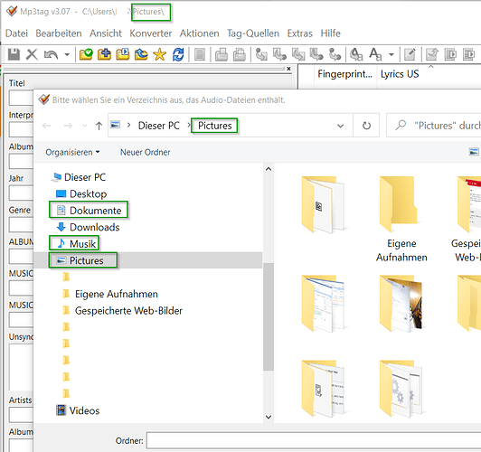The width and height of the screenshot is (481, 452).
Task: Open favorite directories star icon
Action: click(159, 54)
